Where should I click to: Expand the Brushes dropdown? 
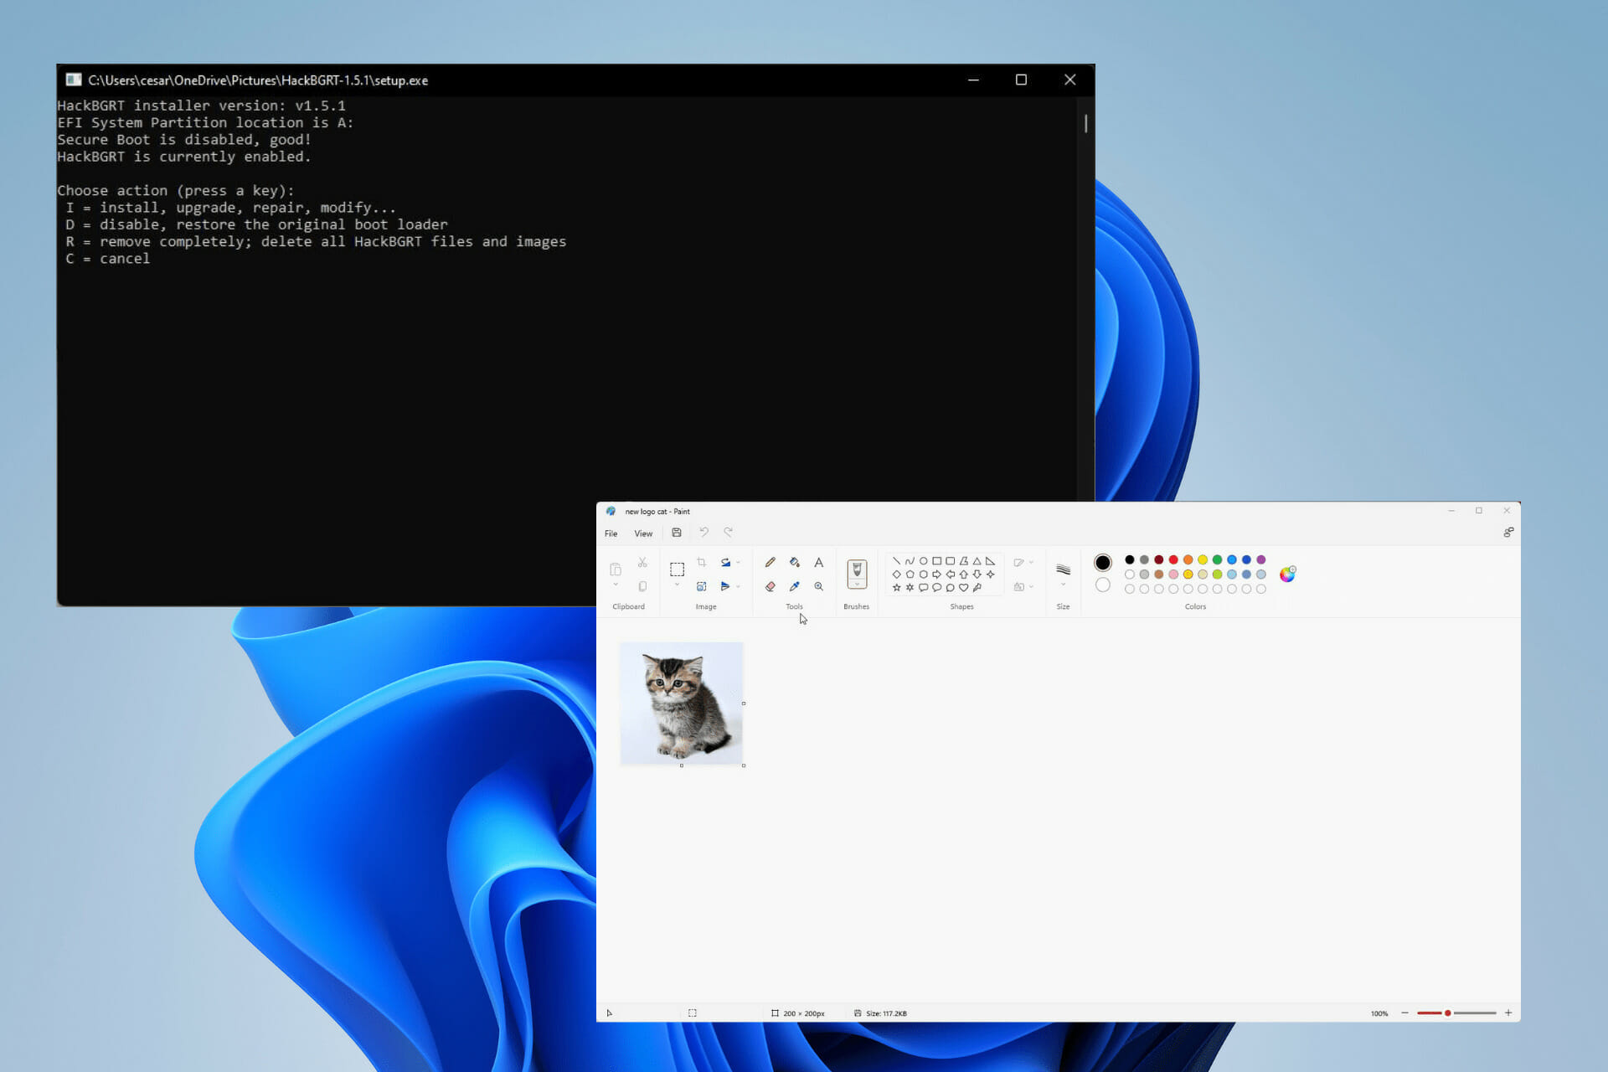857,585
